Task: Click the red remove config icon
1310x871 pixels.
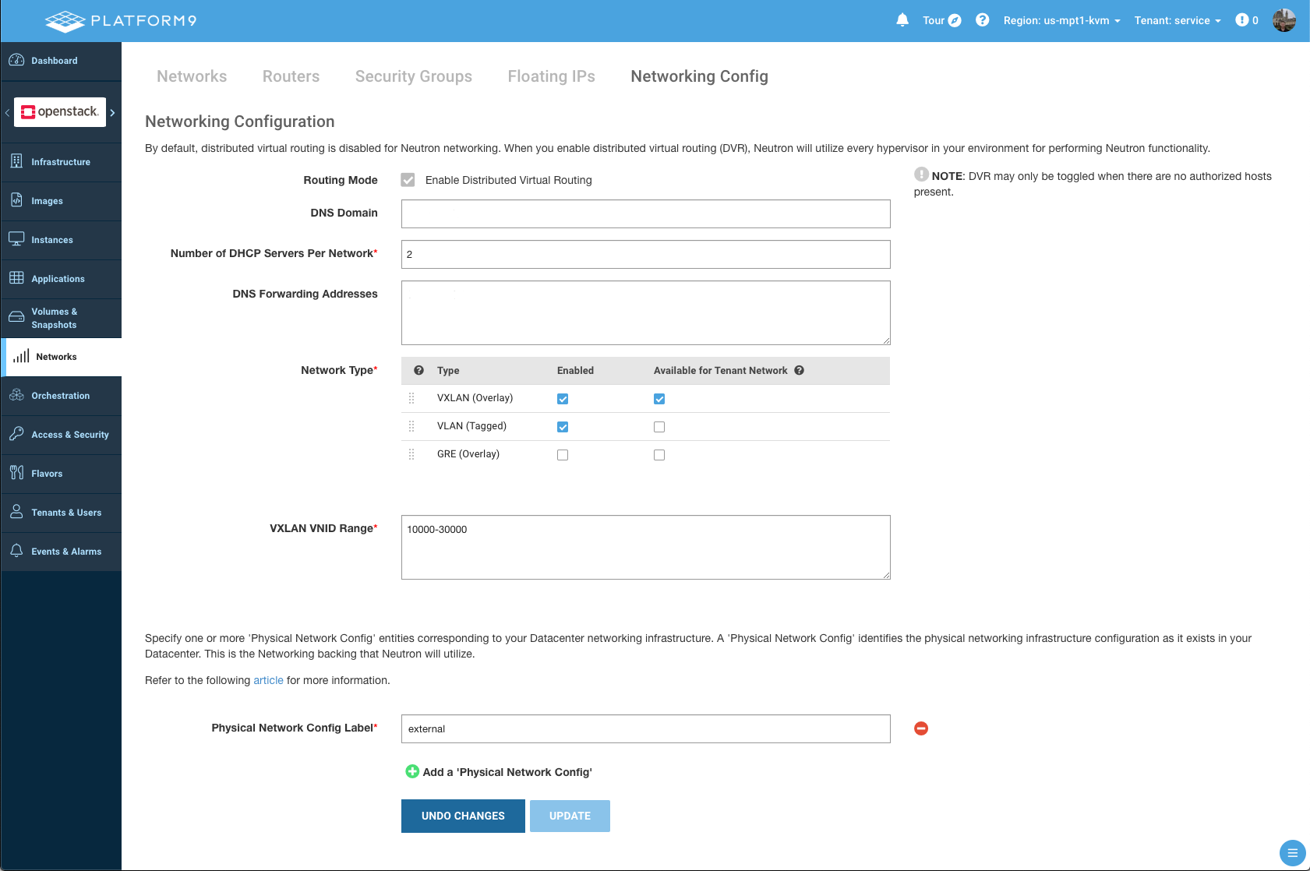Action: click(921, 728)
